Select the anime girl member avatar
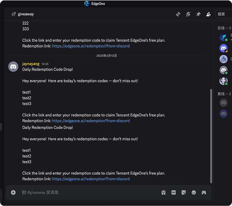The height and width of the screenshot is (206, 232). [x=223, y=81]
